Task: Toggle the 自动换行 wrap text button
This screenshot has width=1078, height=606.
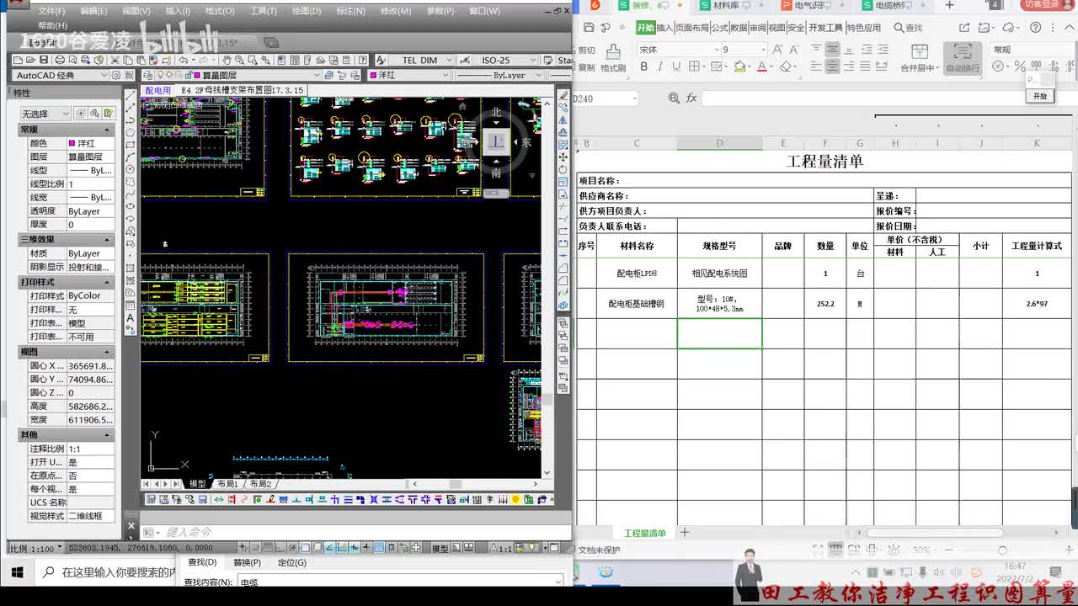Action: point(963,58)
